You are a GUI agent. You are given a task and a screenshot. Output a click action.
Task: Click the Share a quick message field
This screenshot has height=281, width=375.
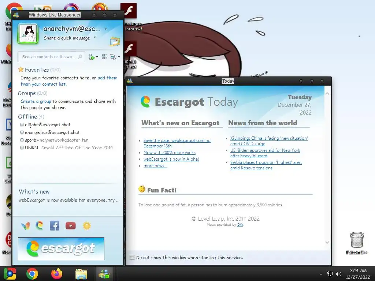click(67, 38)
